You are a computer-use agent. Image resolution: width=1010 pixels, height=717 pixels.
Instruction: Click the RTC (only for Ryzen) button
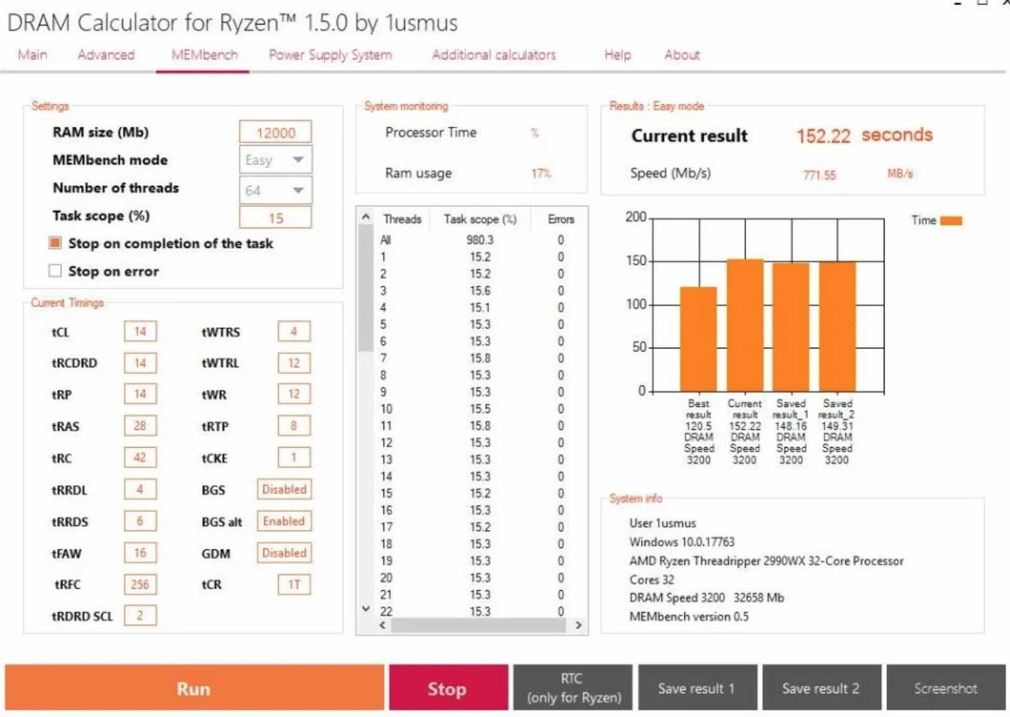coord(572,688)
